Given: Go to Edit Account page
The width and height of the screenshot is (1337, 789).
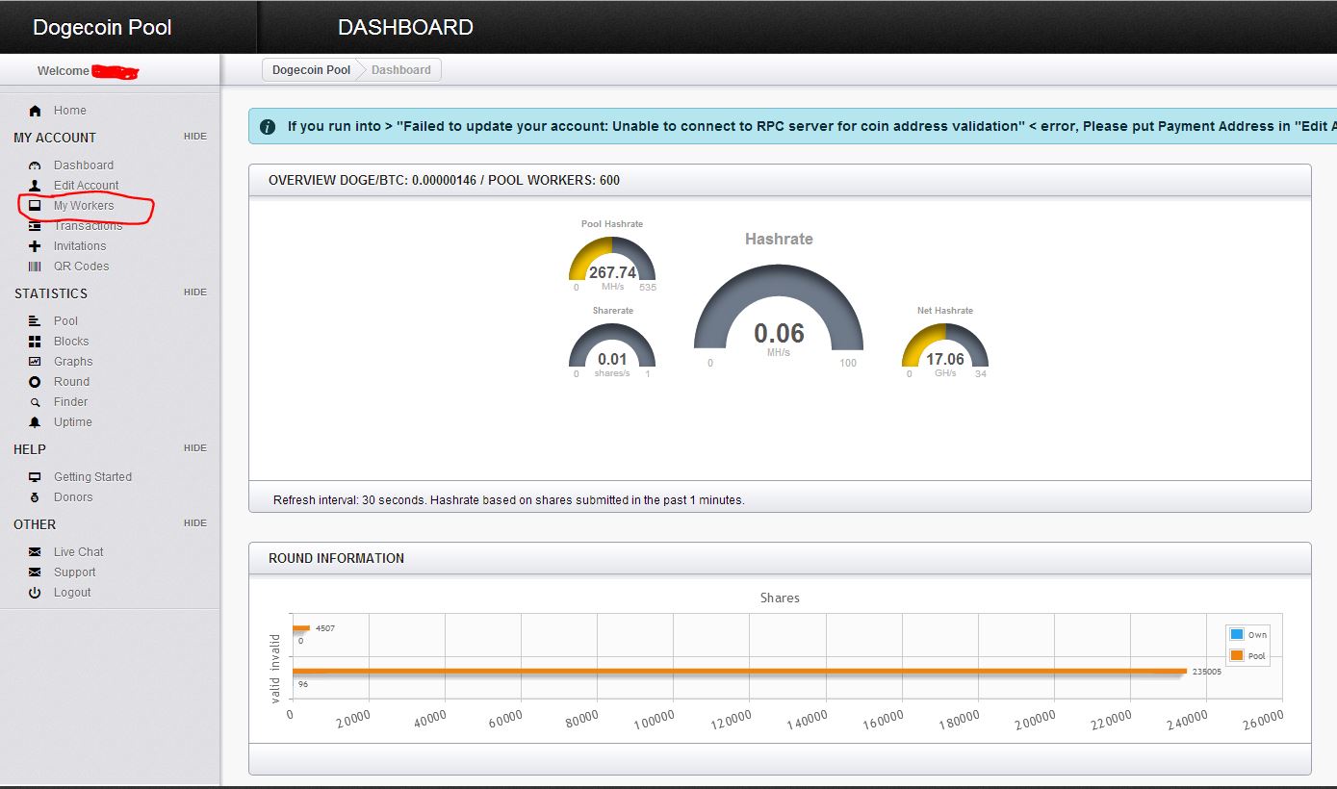Looking at the screenshot, I should pyautogui.click(x=87, y=186).
